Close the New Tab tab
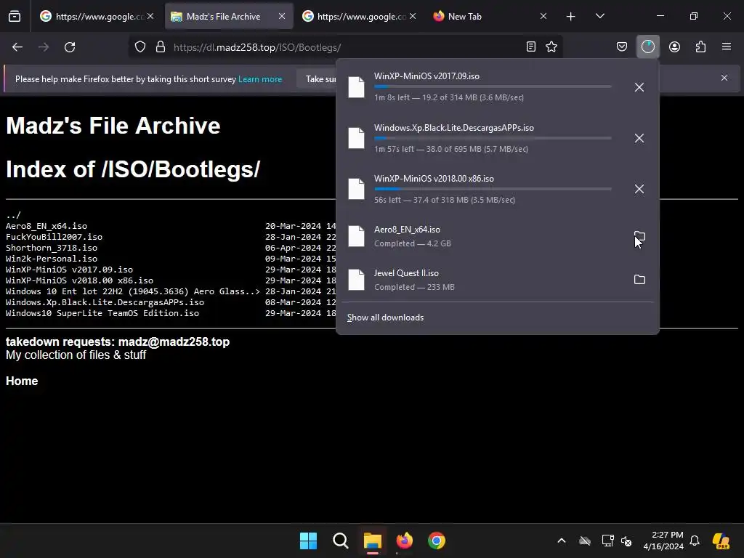 [x=543, y=17]
